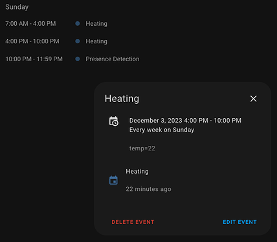This screenshot has width=277, height=242.
Task: Click the temp=22 description
Action: (142, 148)
